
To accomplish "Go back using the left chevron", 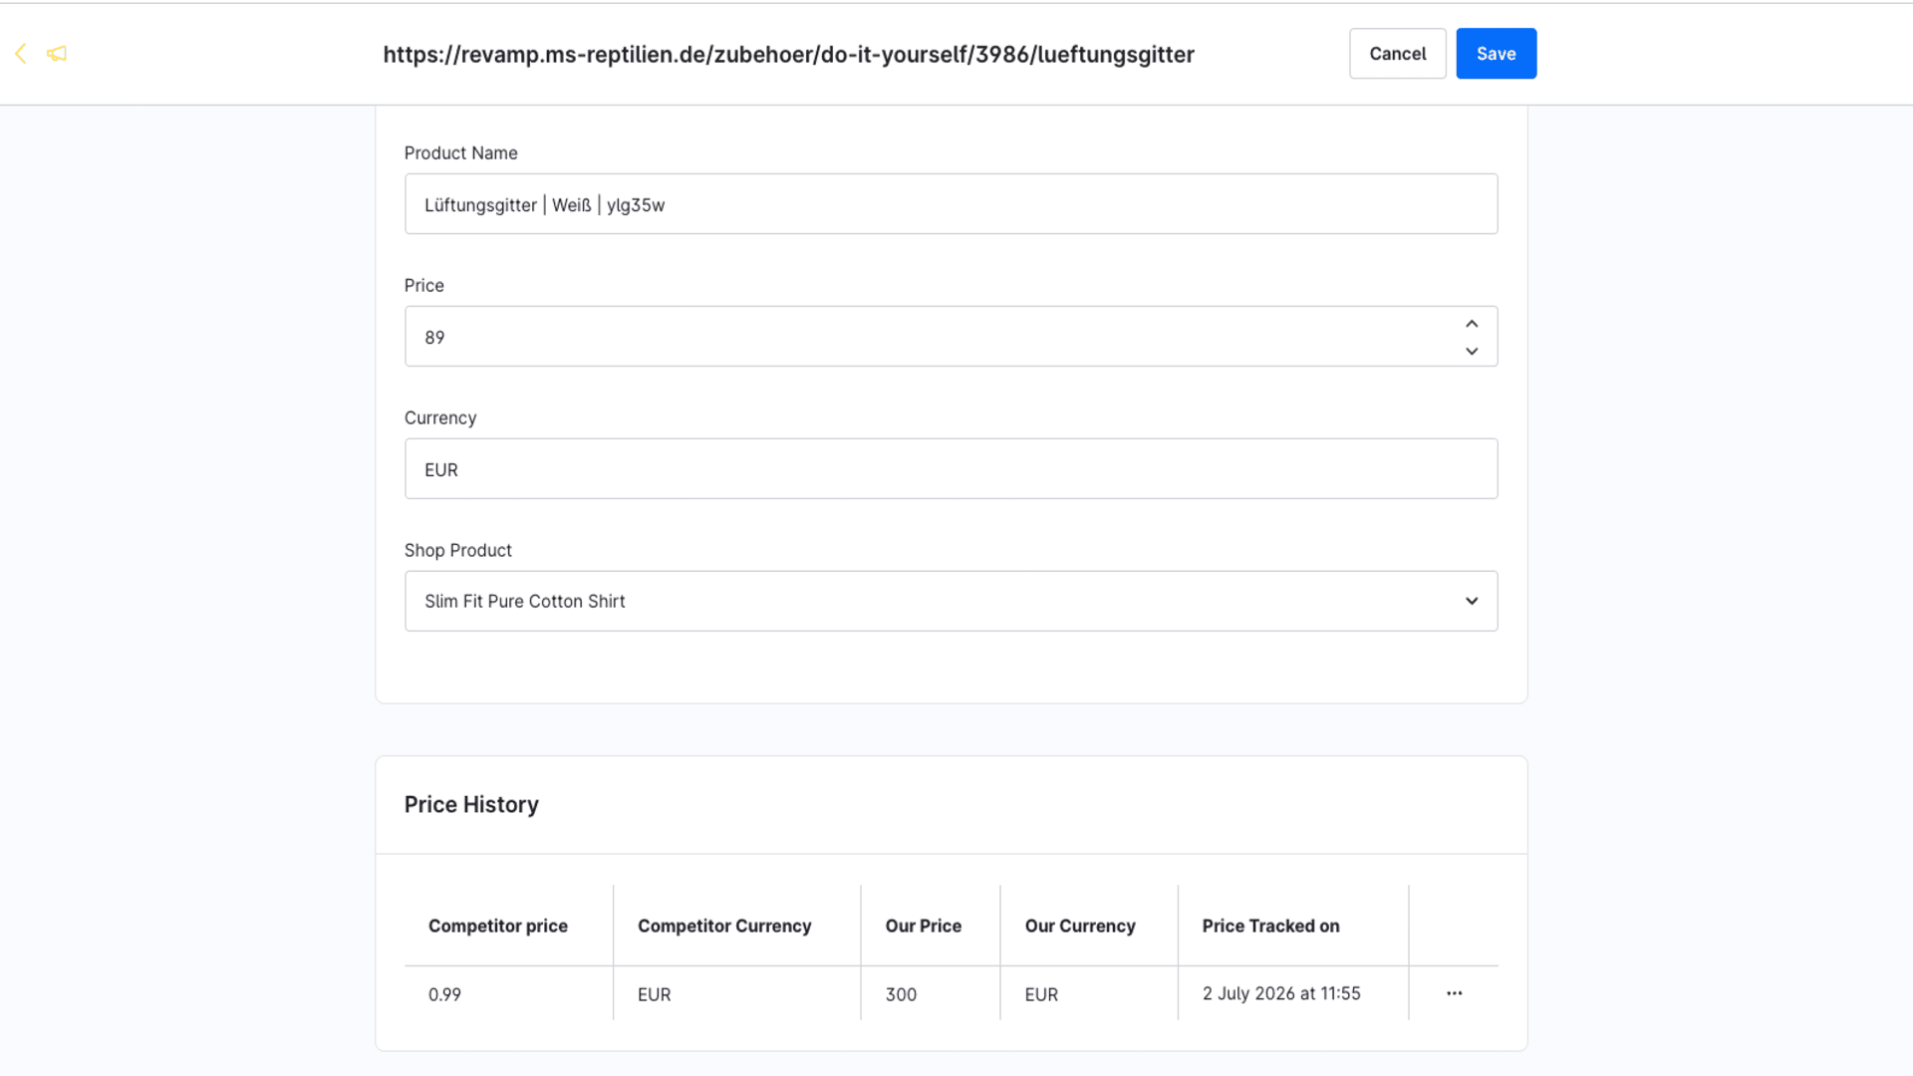I will point(21,54).
